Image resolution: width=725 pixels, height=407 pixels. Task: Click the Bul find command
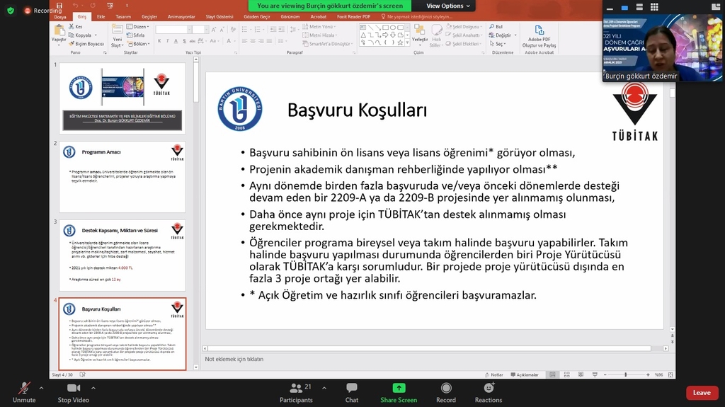pos(496,27)
